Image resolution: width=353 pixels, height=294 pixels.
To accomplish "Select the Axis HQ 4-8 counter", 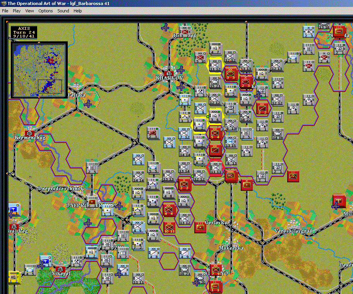I will 168,192.
